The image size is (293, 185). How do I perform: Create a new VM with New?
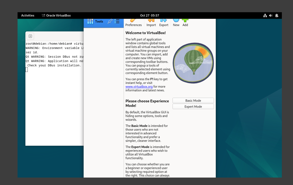click(176, 23)
